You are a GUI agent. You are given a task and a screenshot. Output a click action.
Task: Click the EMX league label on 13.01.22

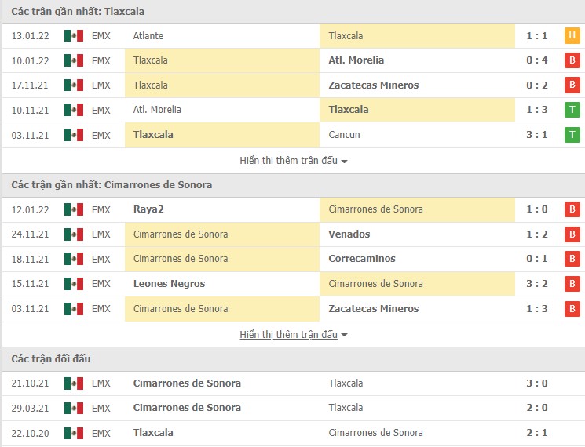[101, 36]
